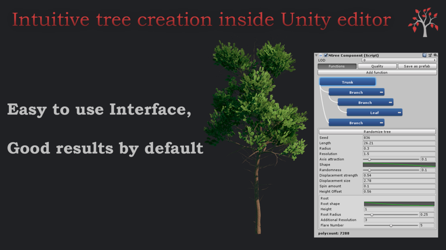Select the Branch node beneath the Leaf node
Viewport: 446px width, 250px height.
pos(356,123)
